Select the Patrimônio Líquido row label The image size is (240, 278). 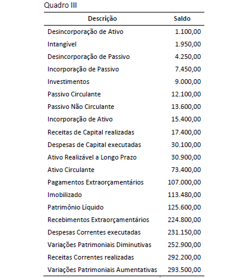tap(75, 207)
